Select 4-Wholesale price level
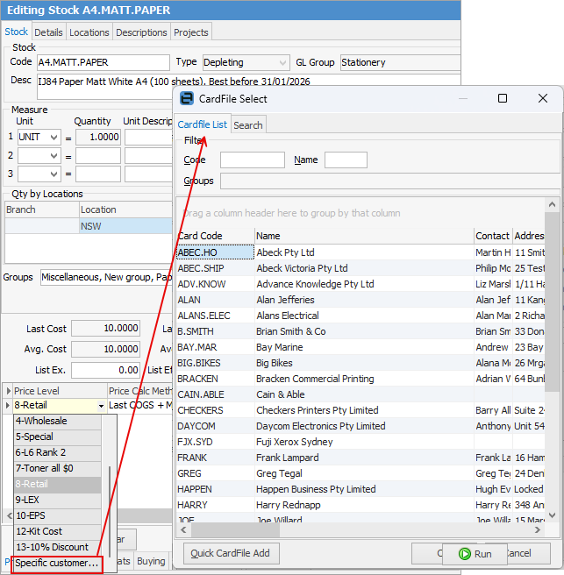Viewport: 564px width, 575px height. tap(41, 421)
